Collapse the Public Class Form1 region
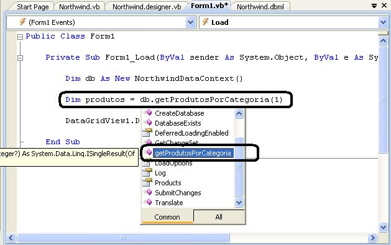Screen dimensions: 391x245 pyautogui.click(x=20, y=37)
